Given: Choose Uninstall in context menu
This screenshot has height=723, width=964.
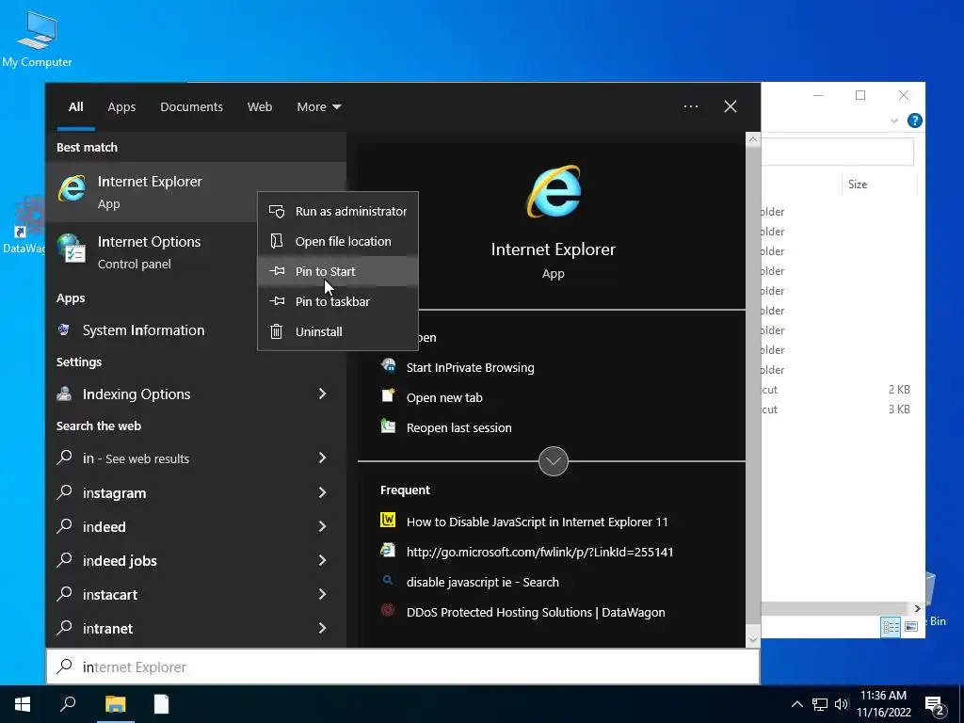Looking at the screenshot, I should point(338,331).
